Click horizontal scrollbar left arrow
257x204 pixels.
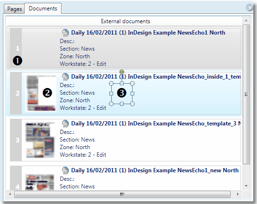[10, 195]
